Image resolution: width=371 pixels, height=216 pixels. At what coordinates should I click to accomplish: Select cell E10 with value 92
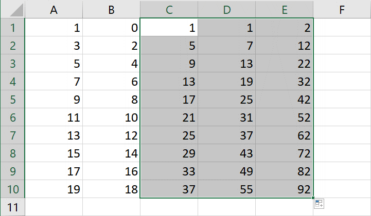[x=284, y=189]
